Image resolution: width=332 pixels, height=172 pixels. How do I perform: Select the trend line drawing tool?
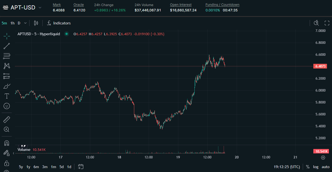coord(7,46)
